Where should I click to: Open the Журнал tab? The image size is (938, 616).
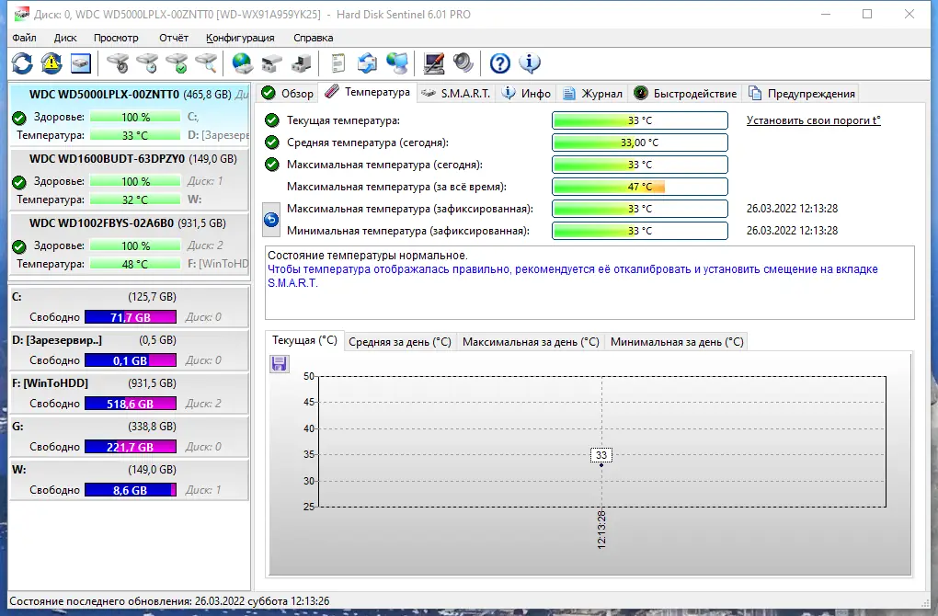coord(593,93)
